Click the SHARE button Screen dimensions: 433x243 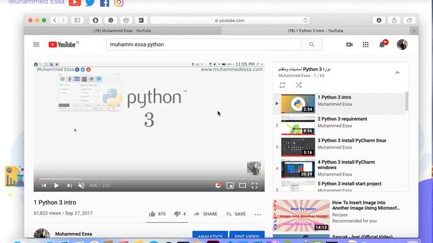(x=206, y=214)
